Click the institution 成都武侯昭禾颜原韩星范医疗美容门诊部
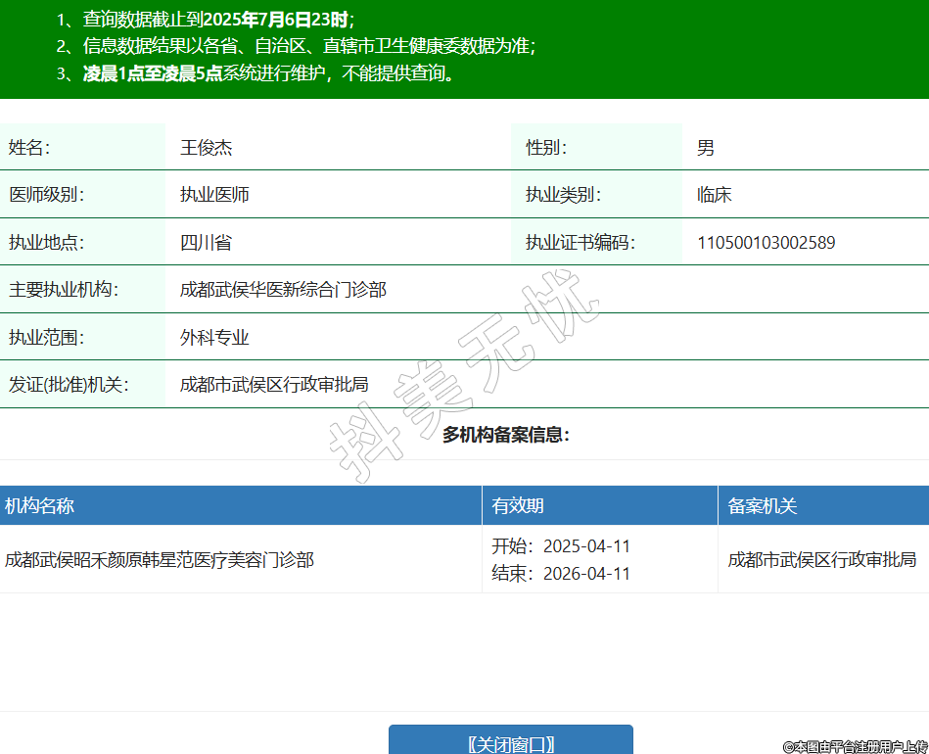Screen dimensions: 929x754 160,560
